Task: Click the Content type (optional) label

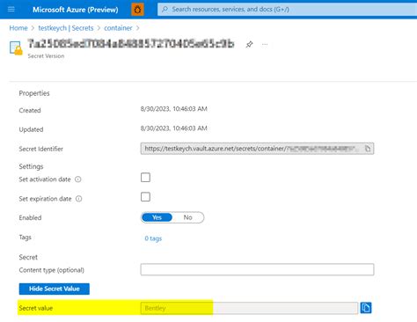Action: 52,270
